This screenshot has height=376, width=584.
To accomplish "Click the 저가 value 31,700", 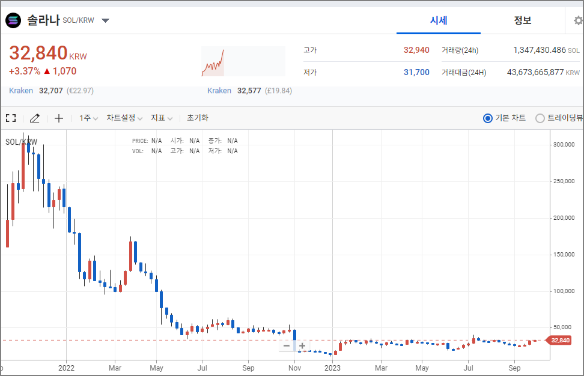I will 416,72.
